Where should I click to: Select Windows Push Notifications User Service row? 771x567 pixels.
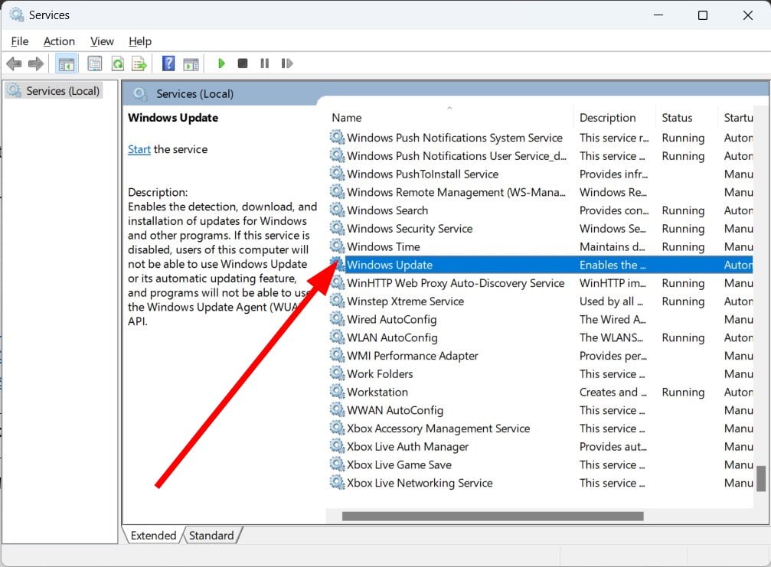[540, 156]
